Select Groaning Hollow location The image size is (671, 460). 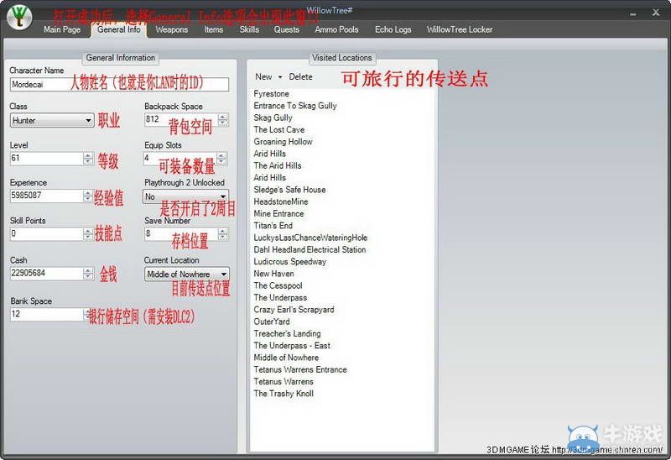pyautogui.click(x=283, y=141)
